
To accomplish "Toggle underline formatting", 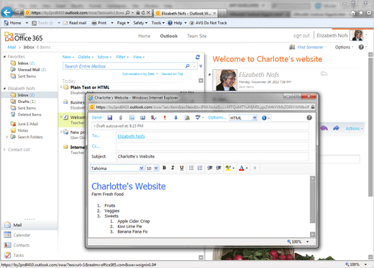I will (x=182, y=168).
